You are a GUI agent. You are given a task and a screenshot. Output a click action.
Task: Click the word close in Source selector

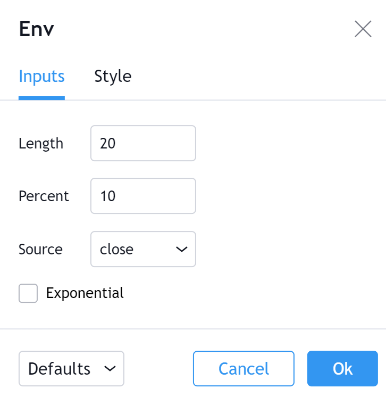tap(117, 249)
